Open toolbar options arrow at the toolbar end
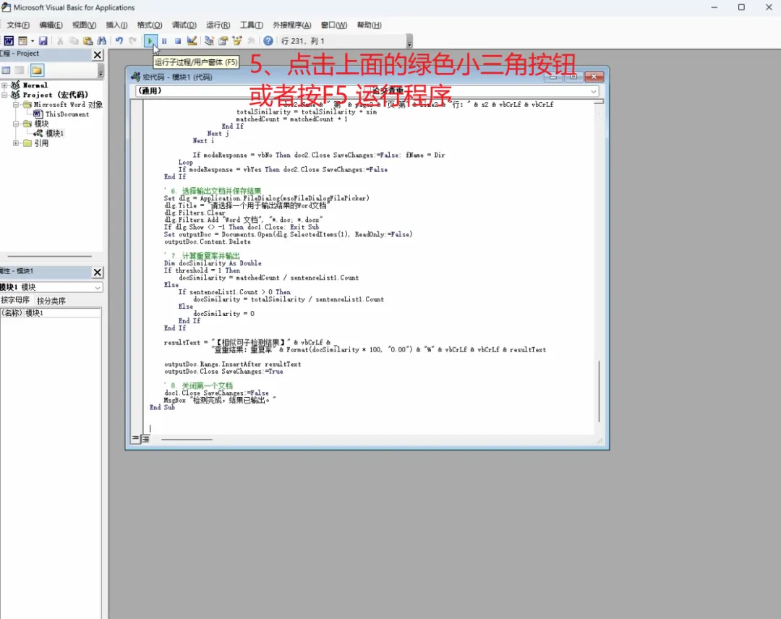The image size is (781, 619). (x=409, y=41)
